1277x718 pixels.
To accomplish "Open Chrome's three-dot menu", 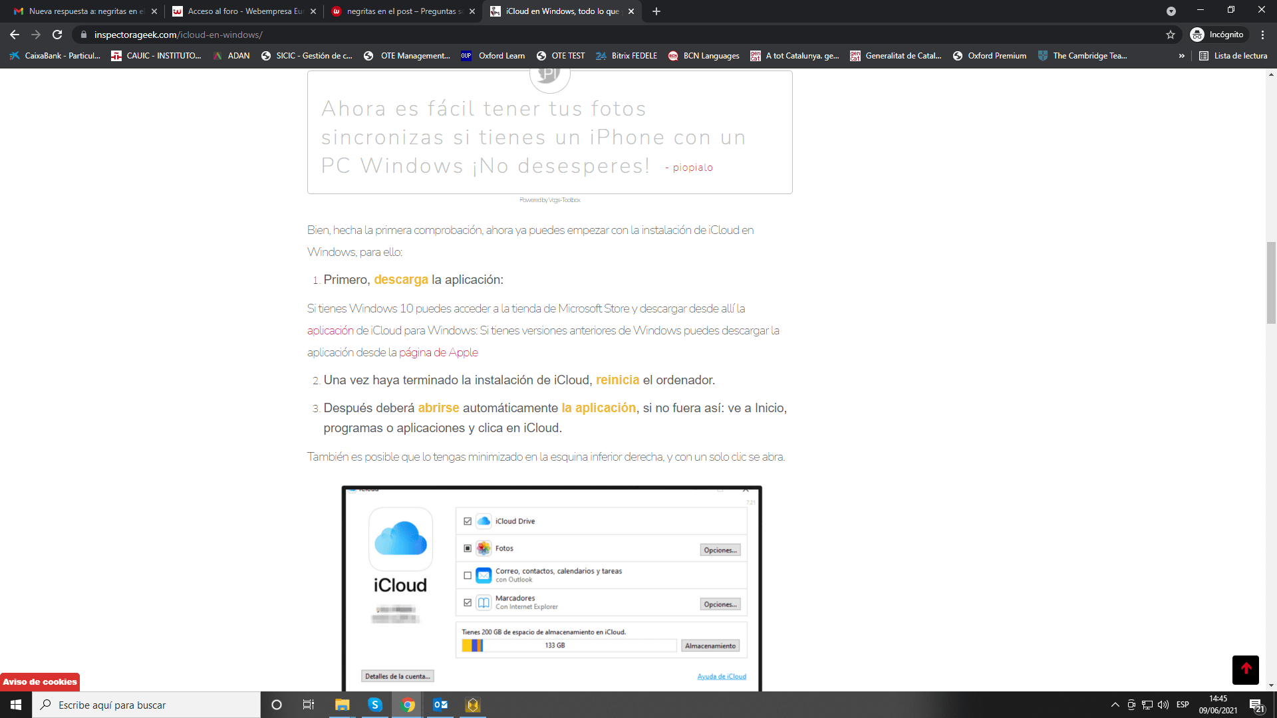I will click(x=1262, y=35).
